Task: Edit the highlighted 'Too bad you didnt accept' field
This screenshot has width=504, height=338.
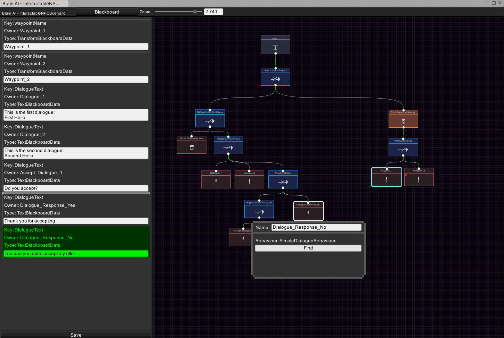Action: (76, 254)
